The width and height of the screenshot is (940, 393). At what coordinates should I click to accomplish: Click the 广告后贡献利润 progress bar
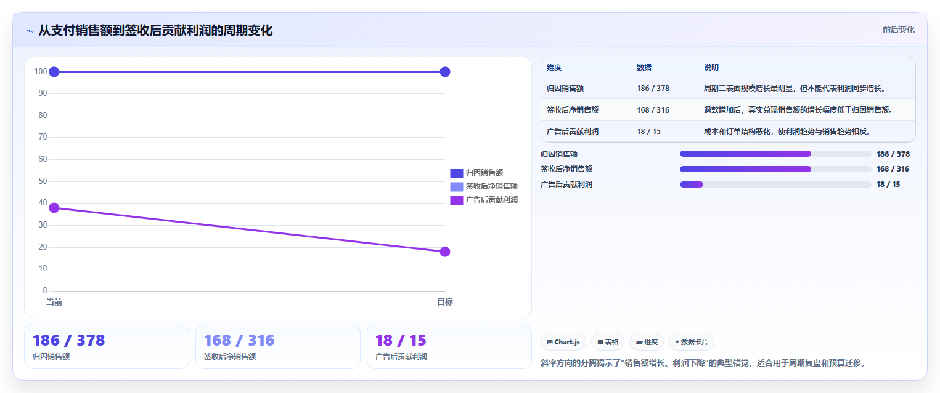[775, 185]
